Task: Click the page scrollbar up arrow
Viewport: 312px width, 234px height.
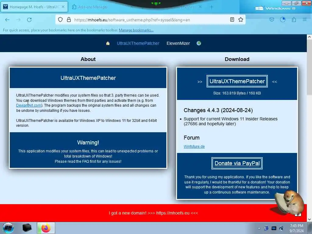Action: (x=309, y=37)
